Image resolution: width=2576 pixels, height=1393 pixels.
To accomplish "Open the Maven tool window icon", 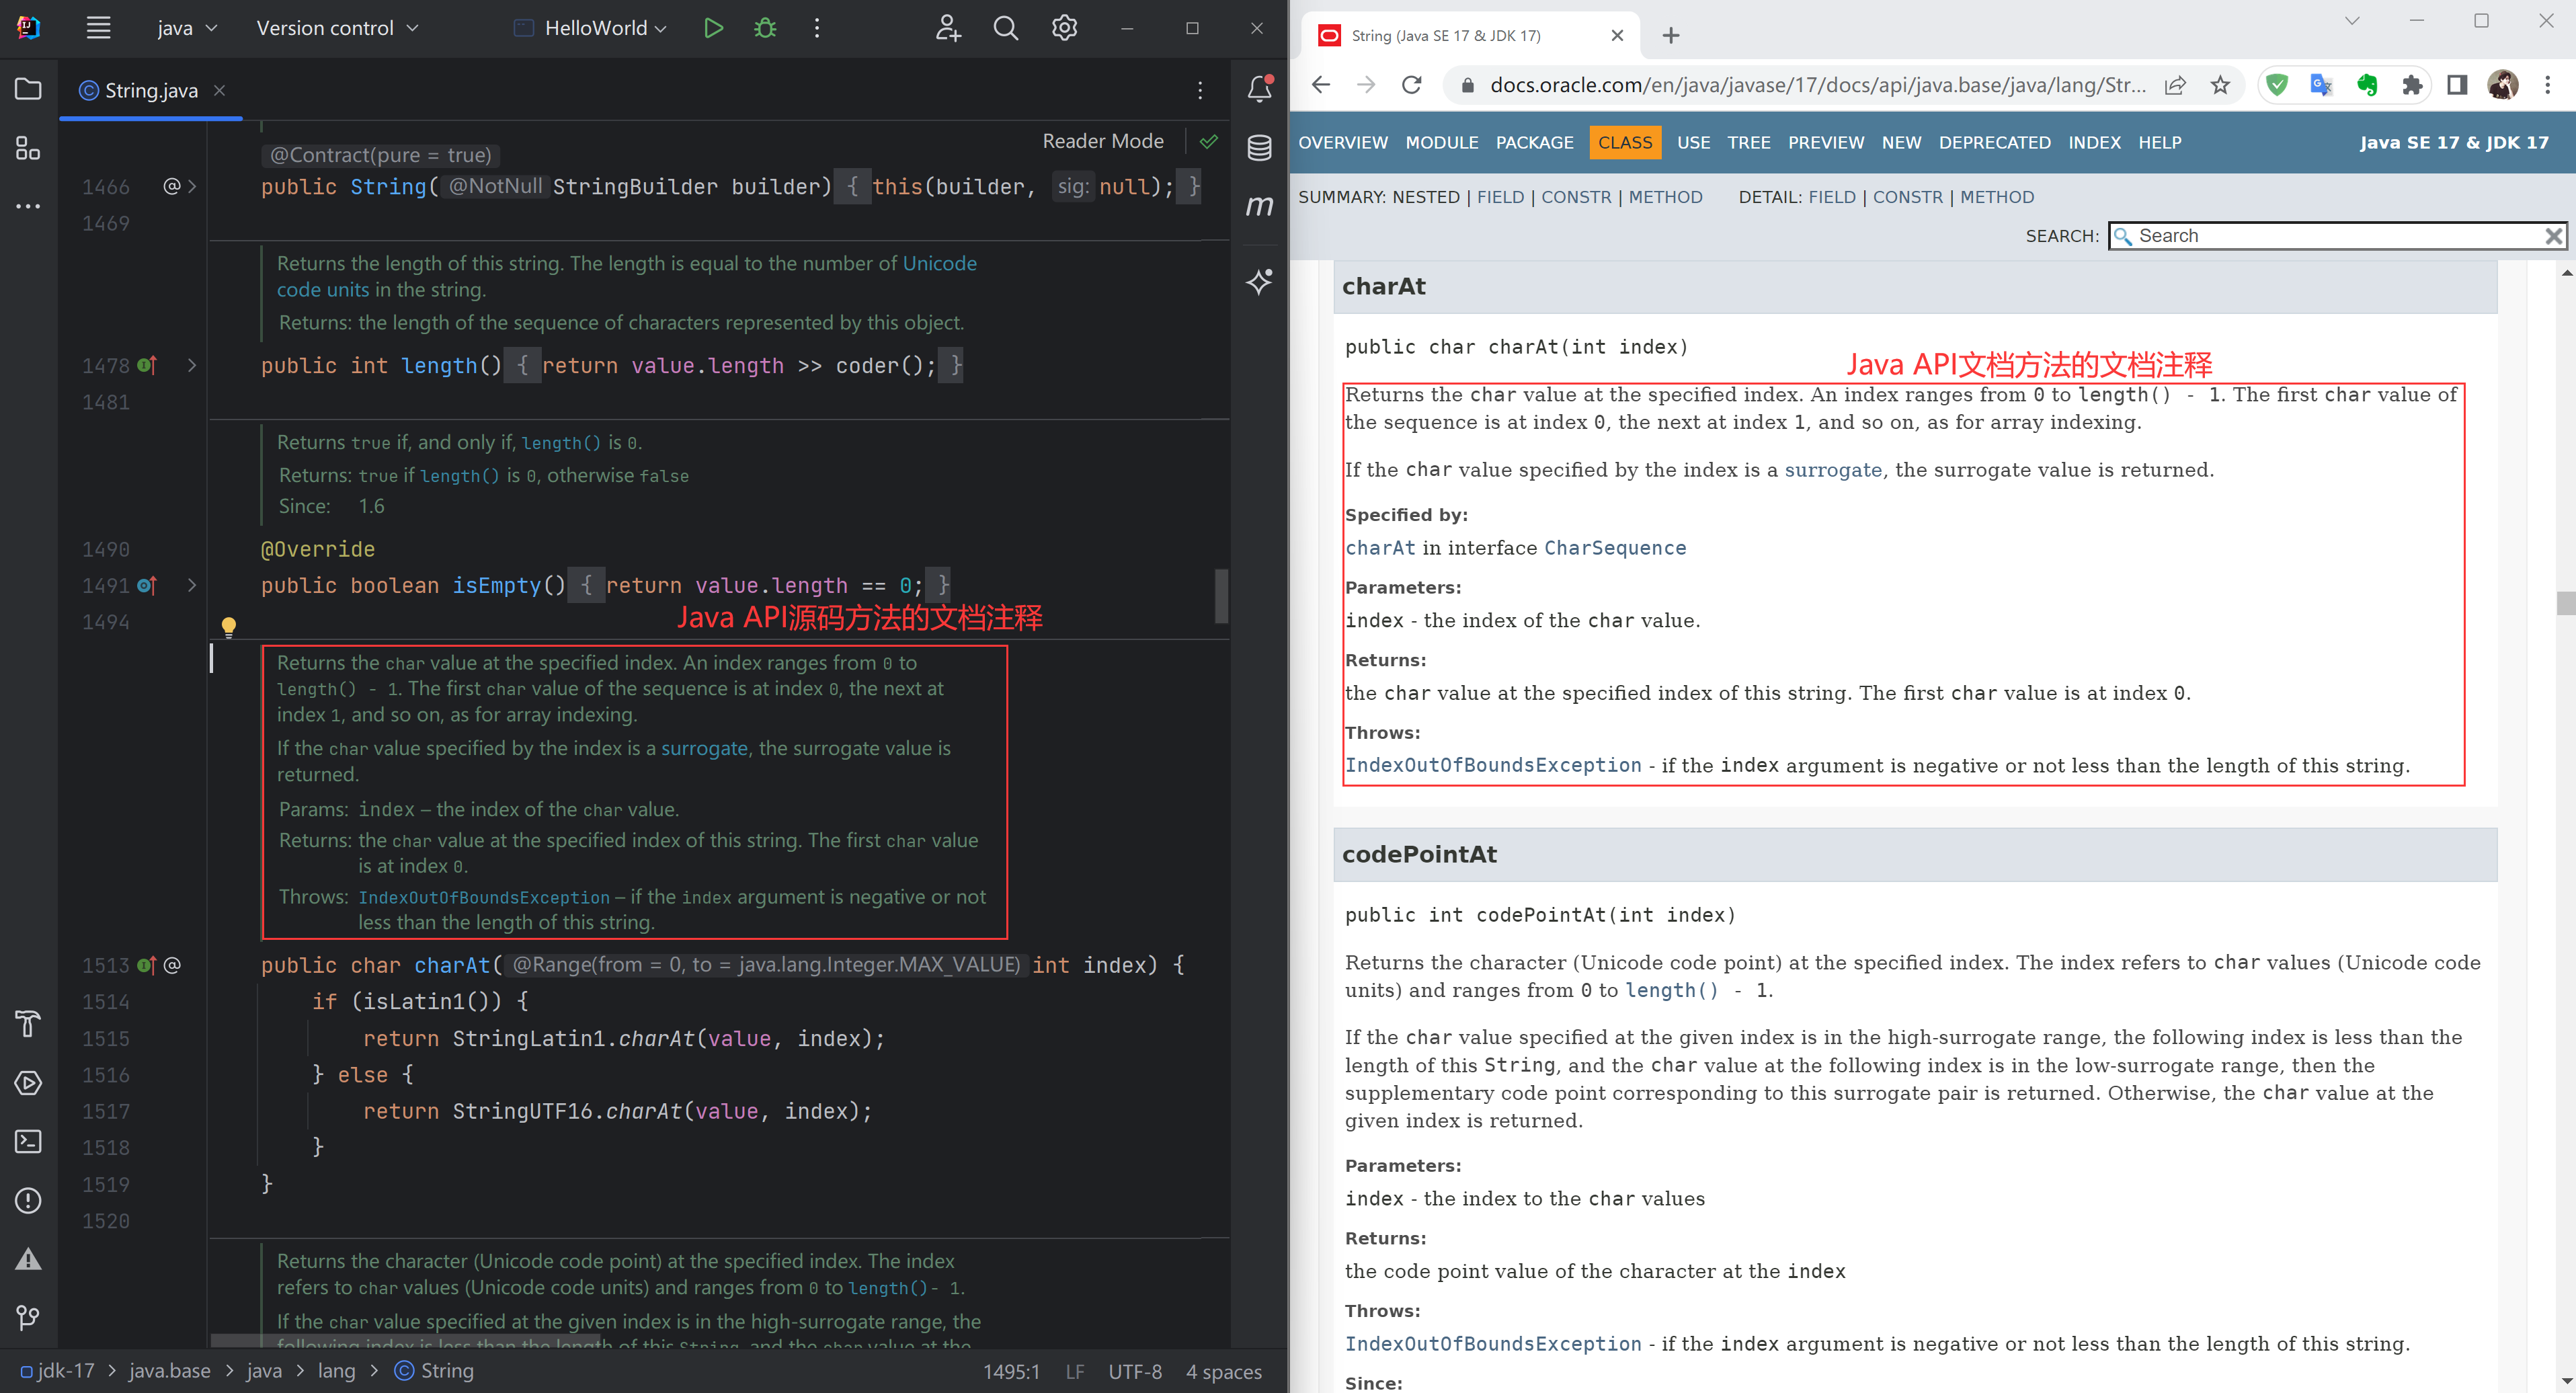I will click(1260, 206).
